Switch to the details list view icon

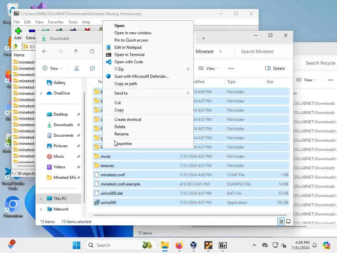pyautogui.click(x=281, y=221)
